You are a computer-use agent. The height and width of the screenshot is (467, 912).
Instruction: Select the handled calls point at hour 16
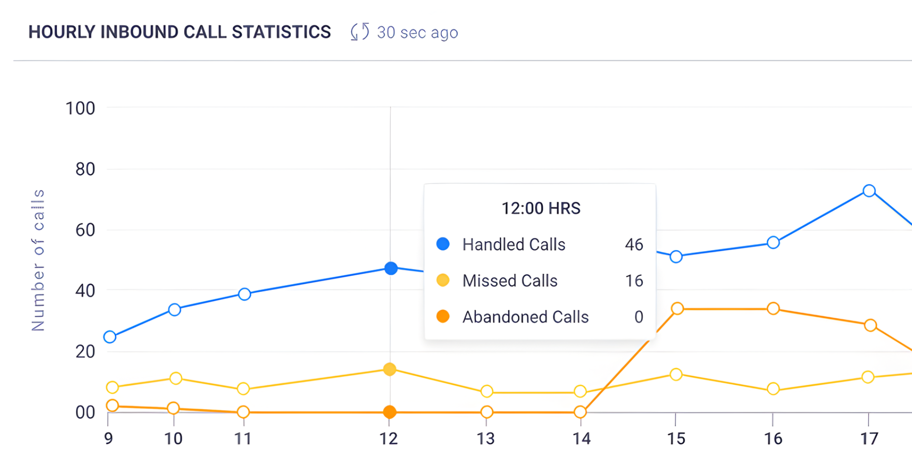click(773, 242)
